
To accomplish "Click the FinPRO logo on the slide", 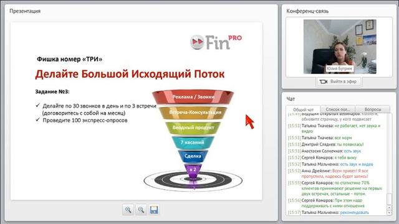I will pyautogui.click(x=216, y=42).
